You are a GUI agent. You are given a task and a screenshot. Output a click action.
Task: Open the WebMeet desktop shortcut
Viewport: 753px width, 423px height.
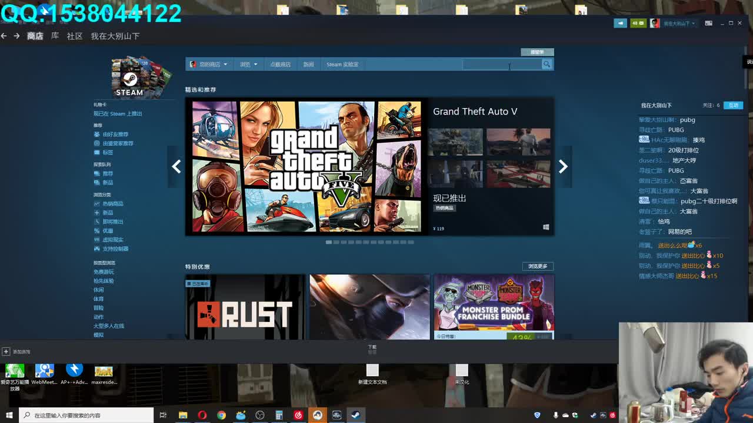pyautogui.click(x=44, y=374)
